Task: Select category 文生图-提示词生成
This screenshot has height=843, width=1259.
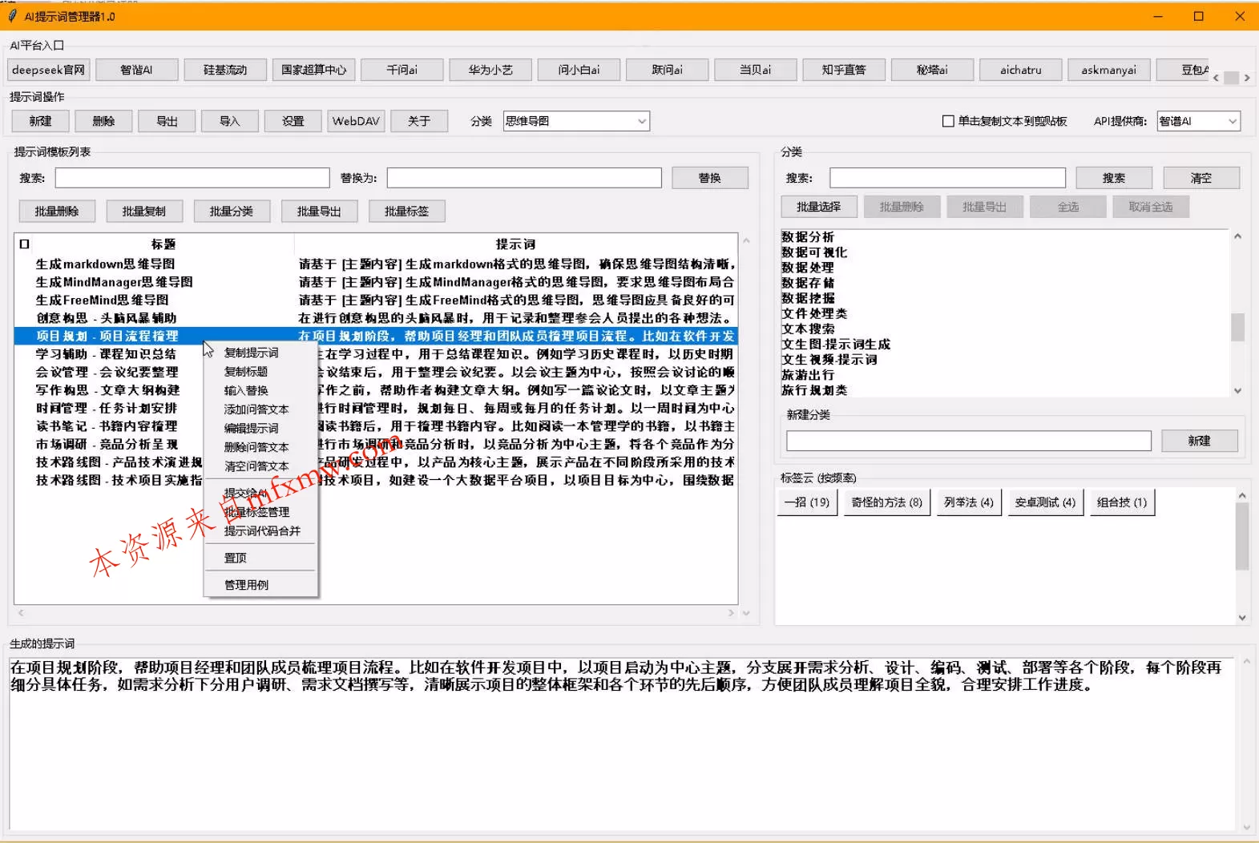Action: coord(836,345)
